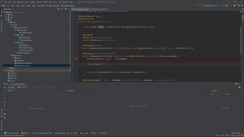Click window layout icon beside search icon
244x137 pixels.
click(239, 5)
